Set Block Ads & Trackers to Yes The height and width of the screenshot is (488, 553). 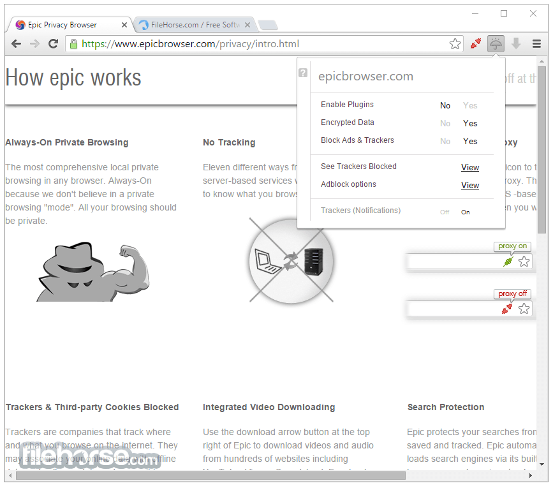pos(470,142)
